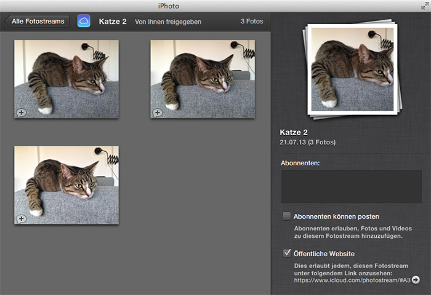Viewport: 431px width, 295px height.
Task: Select first cat photo with closed eyes
Action: tap(66, 79)
